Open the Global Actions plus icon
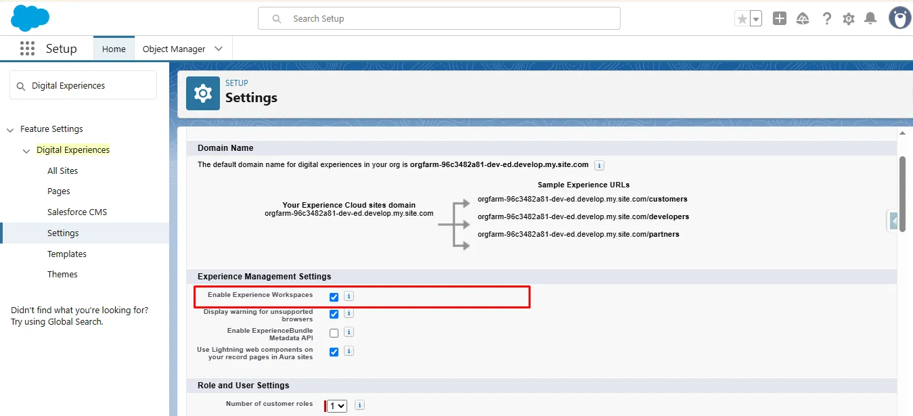The height and width of the screenshot is (416, 913). tap(780, 19)
